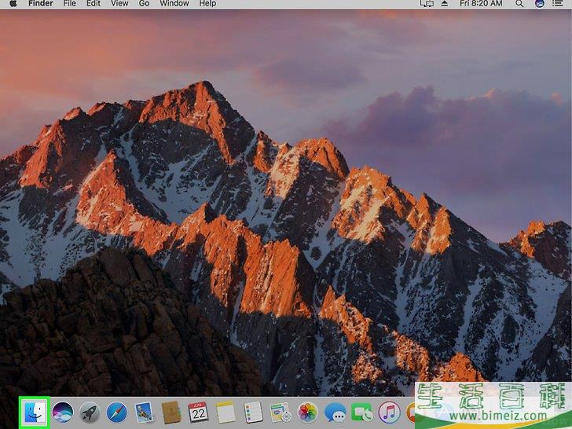Launch FaceTime from the Dock
This screenshot has width=572, height=429.
[362, 412]
